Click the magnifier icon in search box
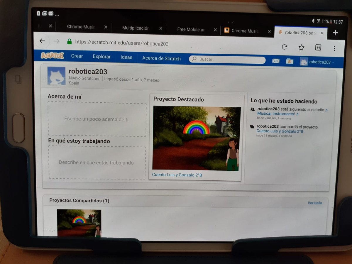 pos(194,59)
